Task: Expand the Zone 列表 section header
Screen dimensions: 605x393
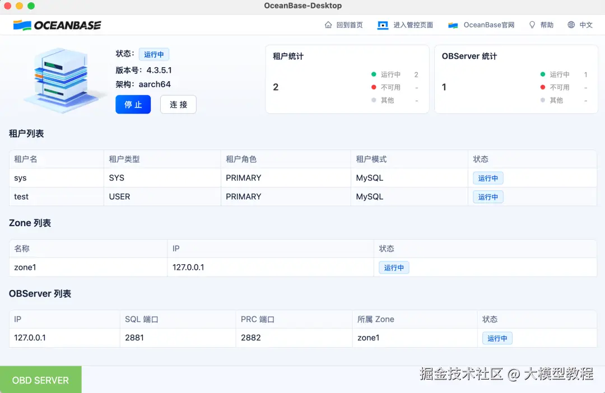Action: [30, 223]
